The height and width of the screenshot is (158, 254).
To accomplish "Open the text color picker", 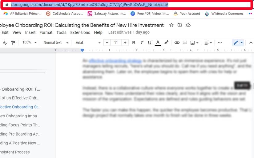I will tap(158, 43).
